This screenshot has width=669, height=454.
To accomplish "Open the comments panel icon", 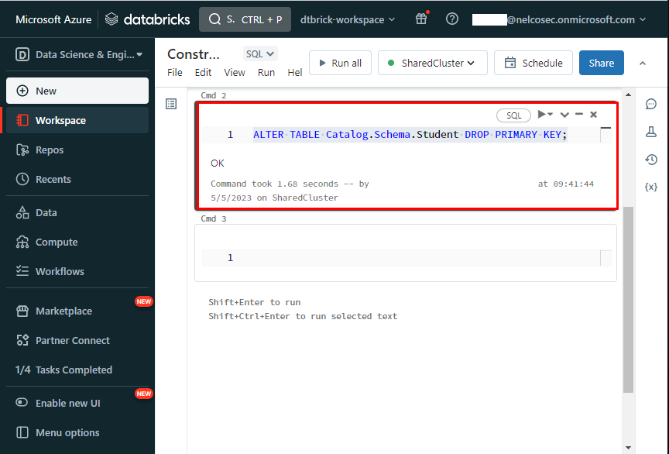I will point(650,105).
